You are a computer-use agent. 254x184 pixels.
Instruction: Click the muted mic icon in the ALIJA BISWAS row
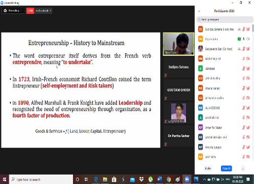coord(244,108)
